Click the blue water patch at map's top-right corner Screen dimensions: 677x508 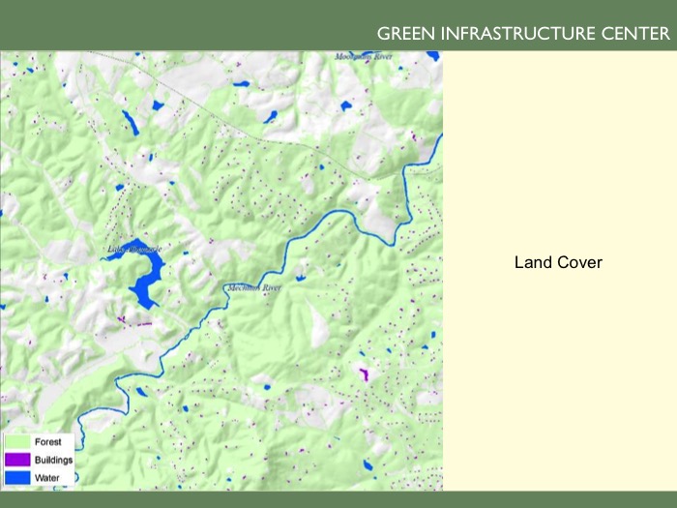pyautogui.click(x=432, y=56)
